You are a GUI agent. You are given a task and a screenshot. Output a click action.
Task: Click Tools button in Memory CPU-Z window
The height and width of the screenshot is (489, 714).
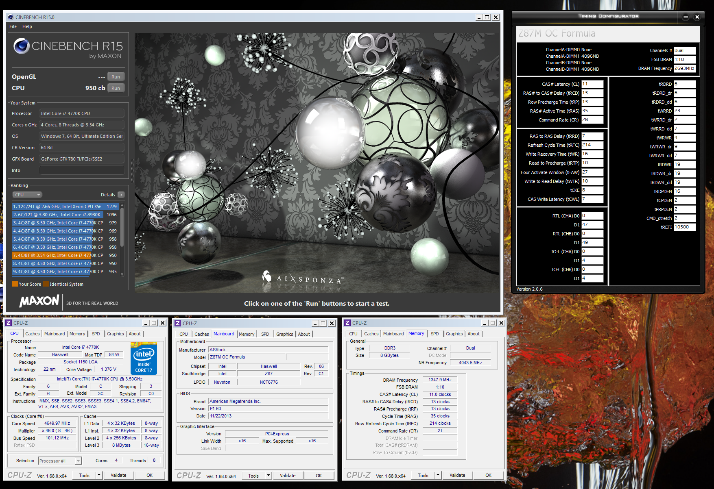tap(423, 475)
